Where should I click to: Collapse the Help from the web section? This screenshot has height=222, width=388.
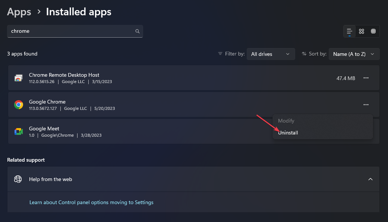click(x=370, y=179)
